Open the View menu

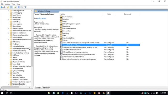pos(13,4)
